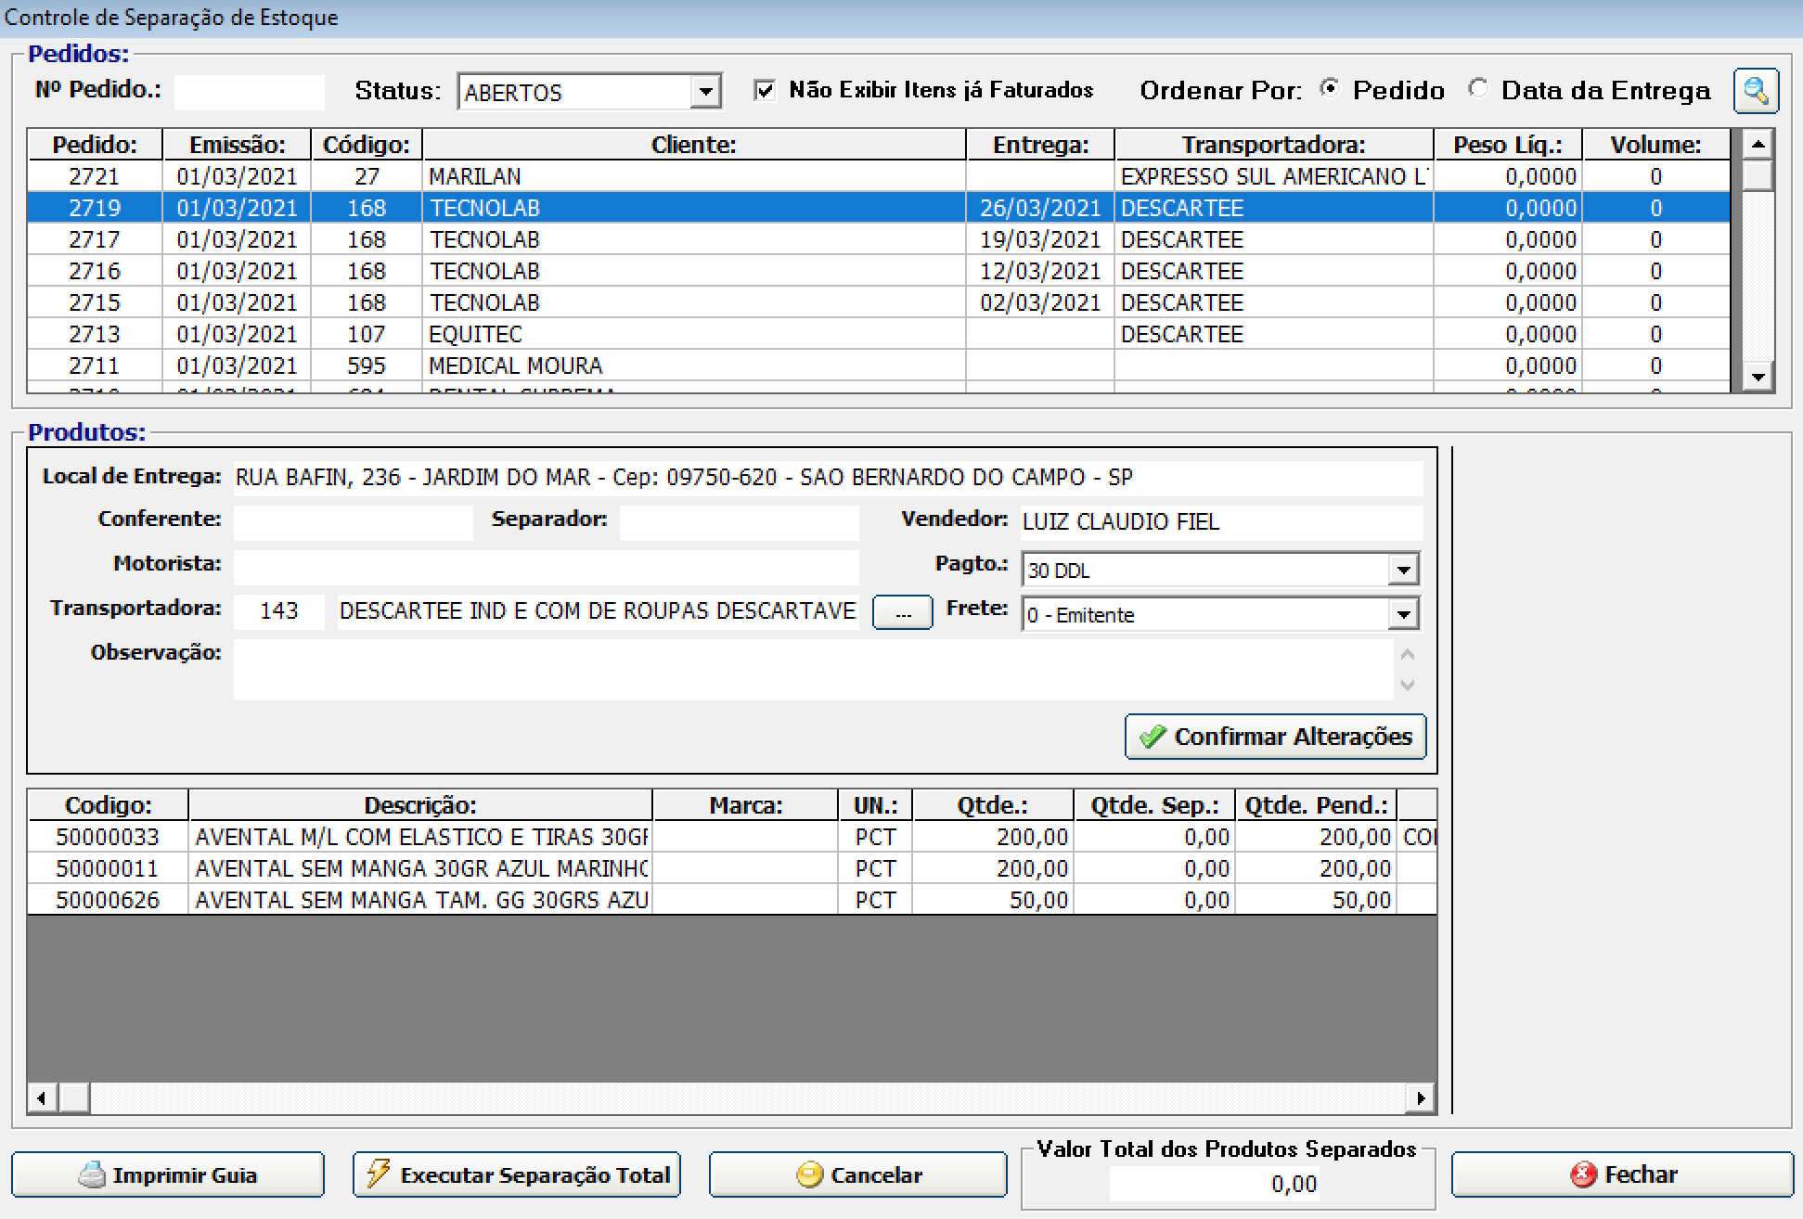Expand the Pagto 30 DDL dropdown
The width and height of the screenshot is (1803, 1219).
click(x=1403, y=570)
